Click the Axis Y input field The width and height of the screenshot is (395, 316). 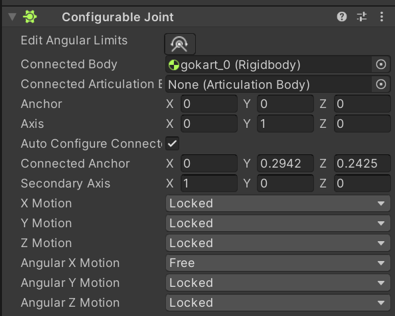coord(285,124)
